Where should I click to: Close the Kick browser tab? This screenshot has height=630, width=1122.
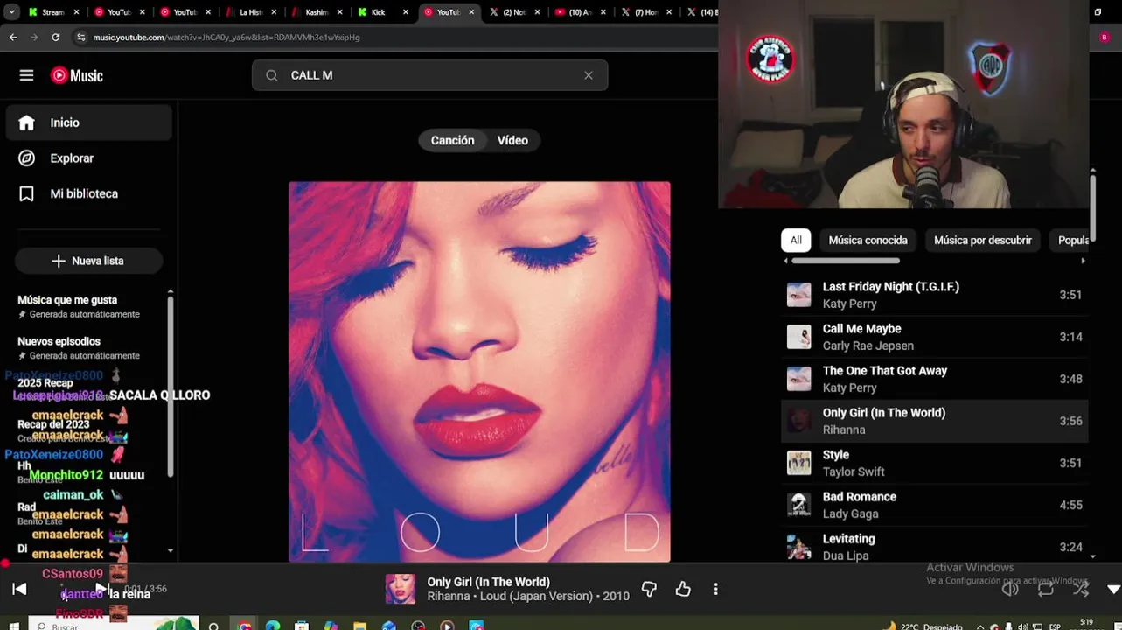(x=406, y=12)
